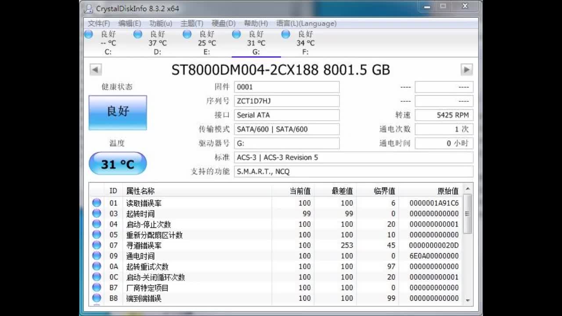562x316 pixels.
Task: Click status orb for 07 寻道错误率
Action: [97, 245]
